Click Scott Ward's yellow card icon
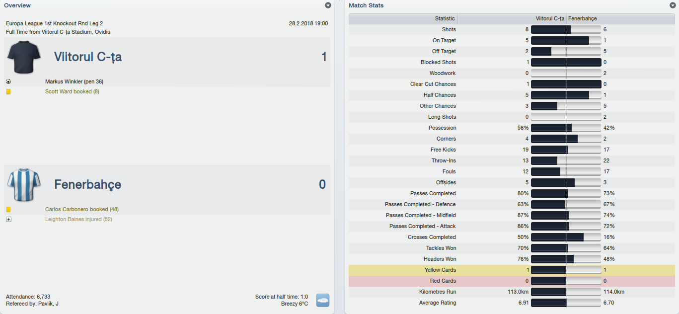Viewport: 679px width, 314px height. [8, 91]
